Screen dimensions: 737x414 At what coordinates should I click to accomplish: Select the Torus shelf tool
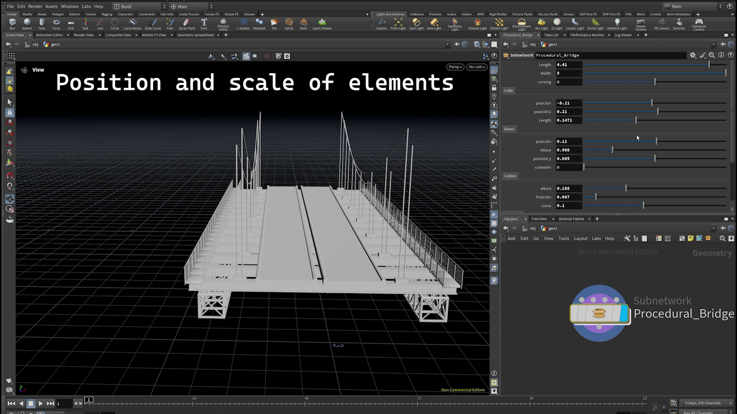[56, 24]
